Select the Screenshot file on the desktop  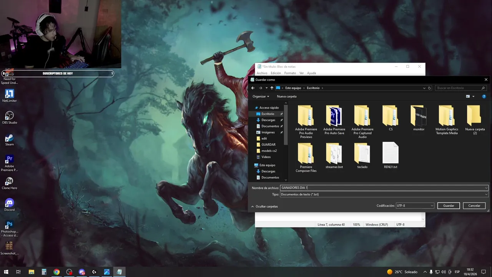coord(9,248)
